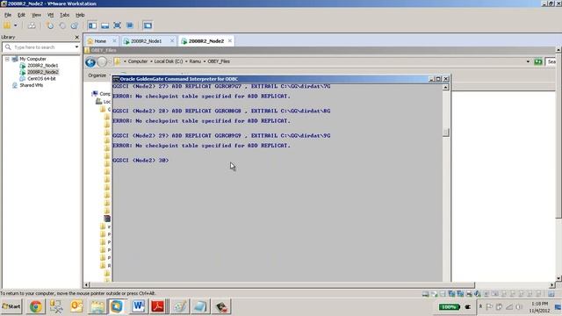Click the GoldenGate console scrollbar thumb
Image resolution: width=562 pixels, height=316 pixels.
pyautogui.click(x=445, y=133)
